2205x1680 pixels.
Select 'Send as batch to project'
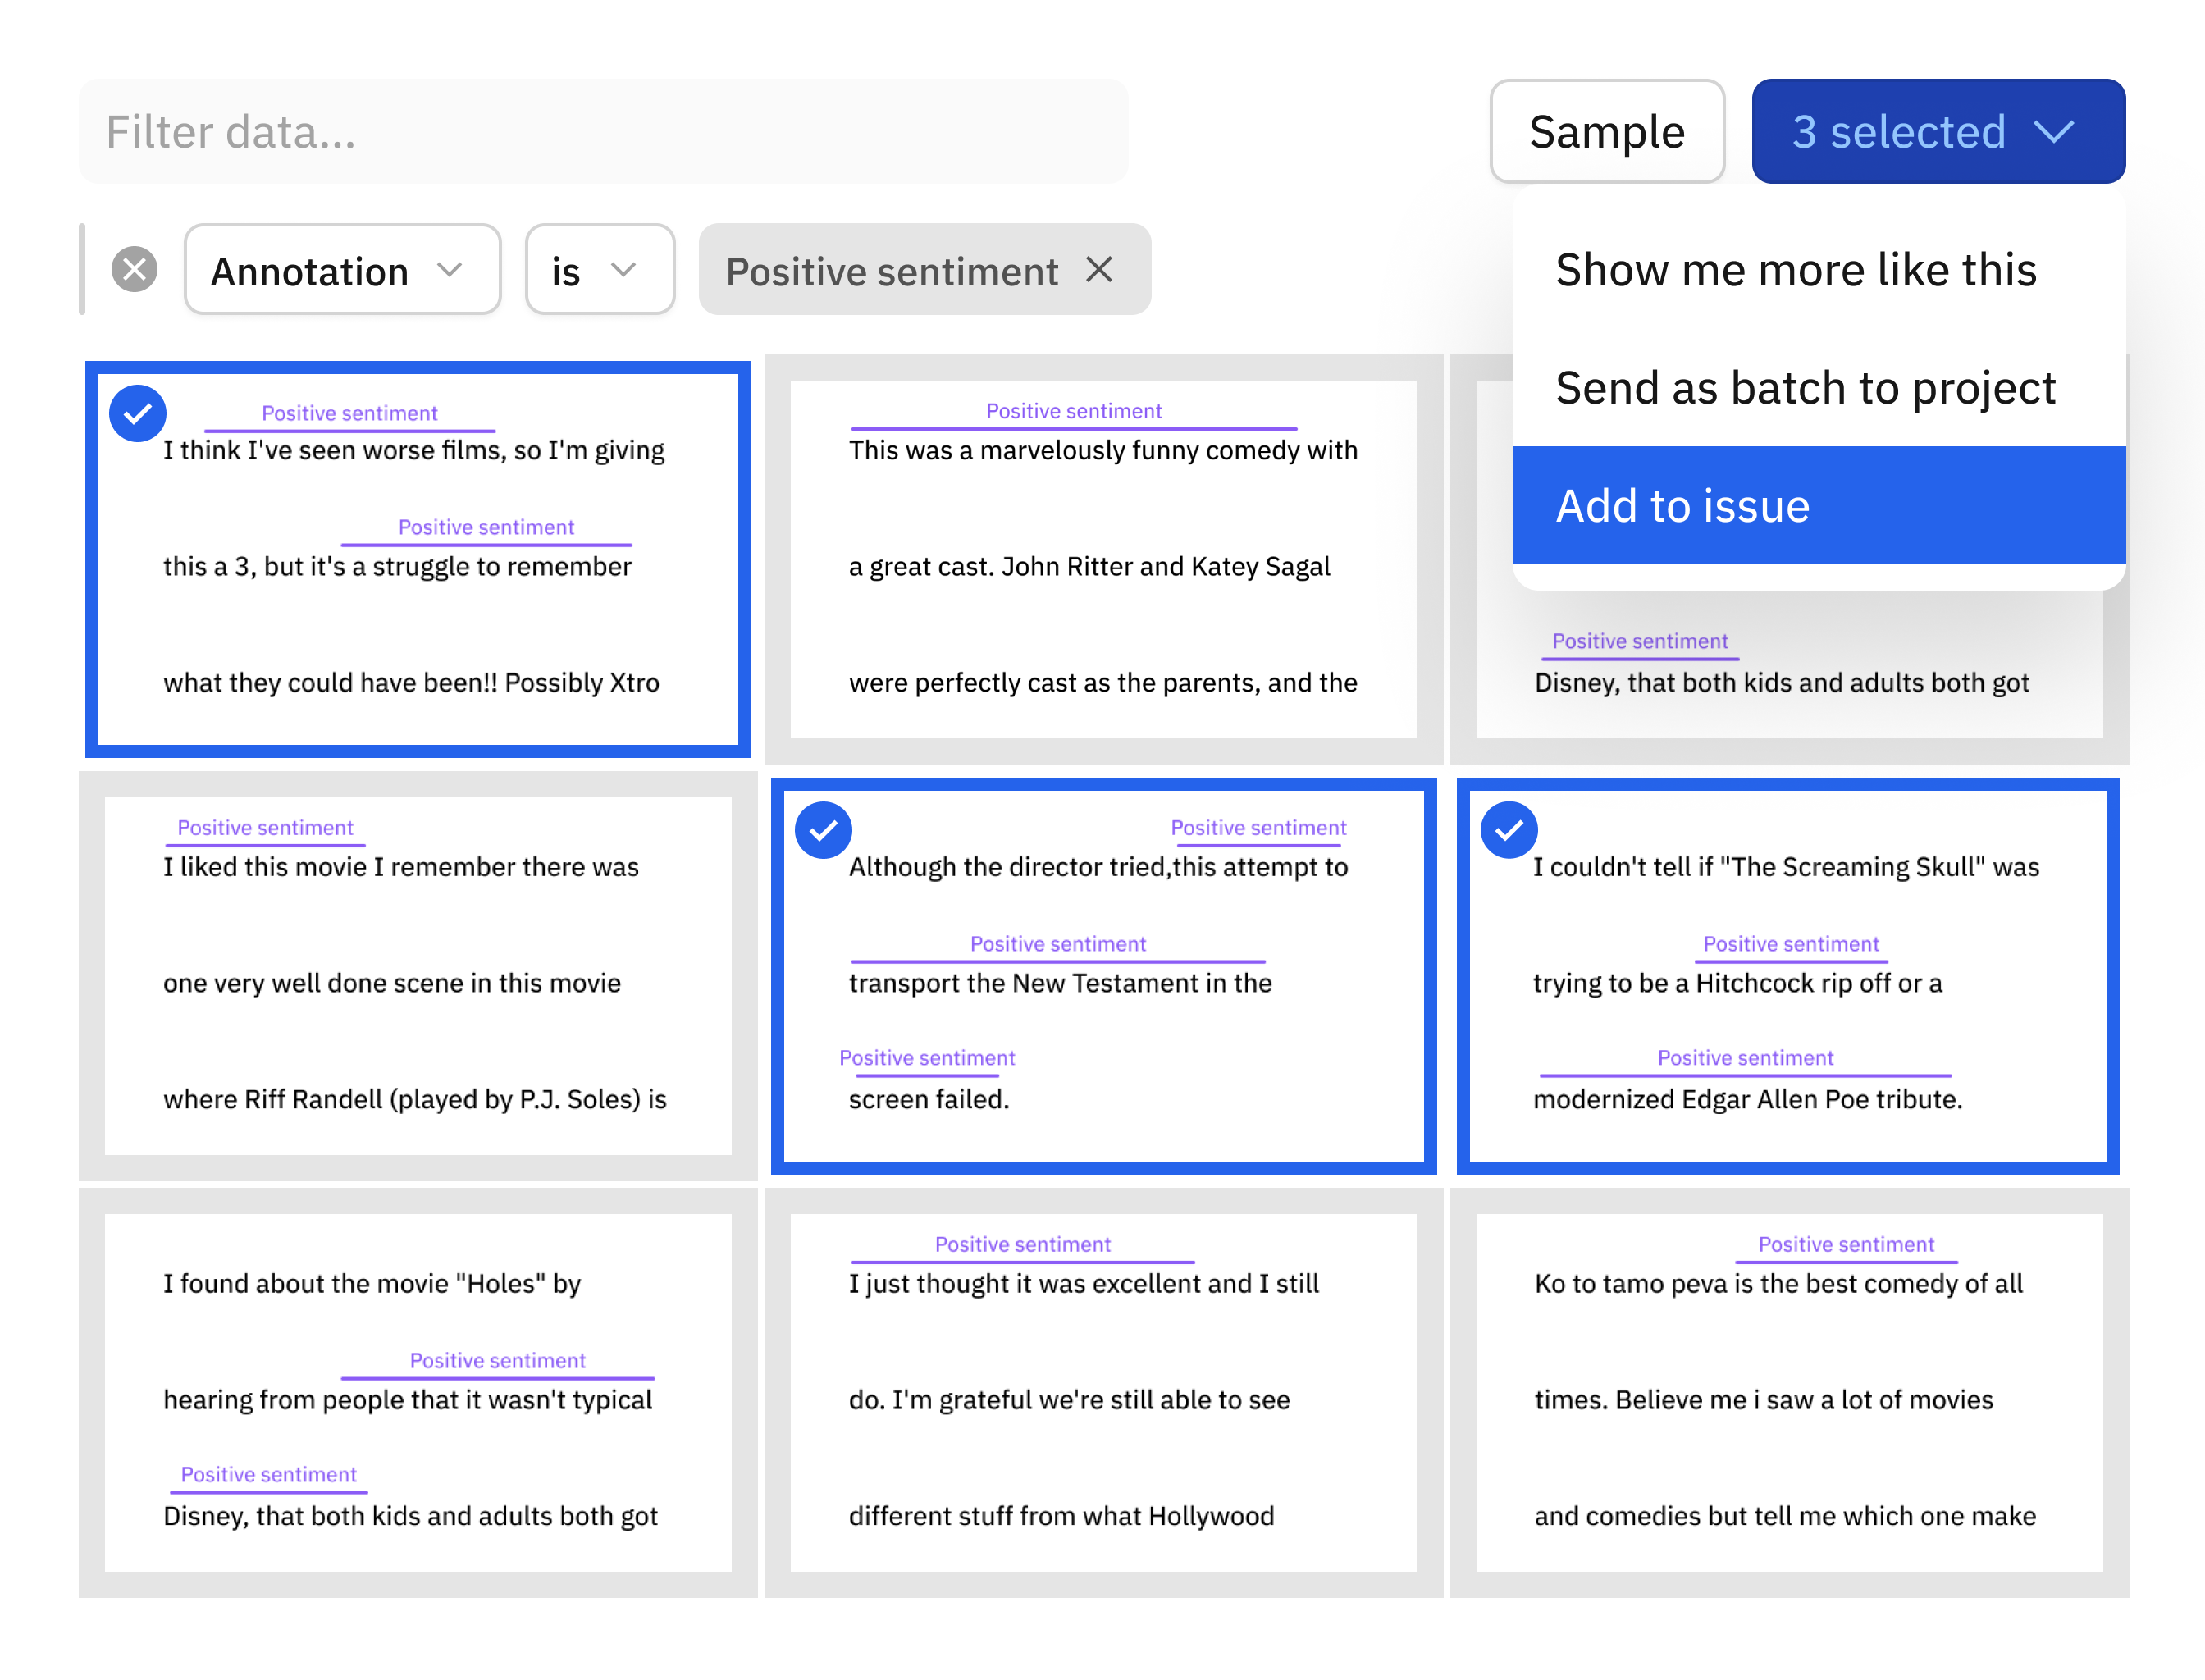click(1805, 387)
